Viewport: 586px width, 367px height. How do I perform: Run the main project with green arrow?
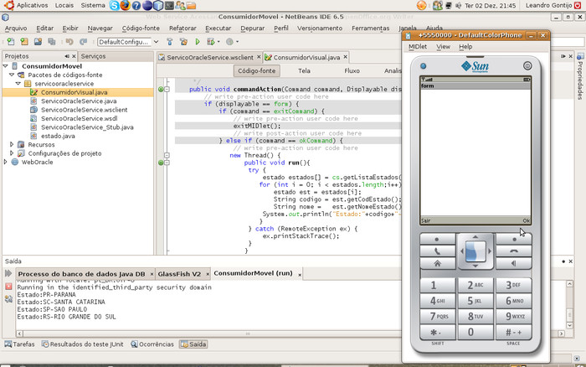point(198,42)
